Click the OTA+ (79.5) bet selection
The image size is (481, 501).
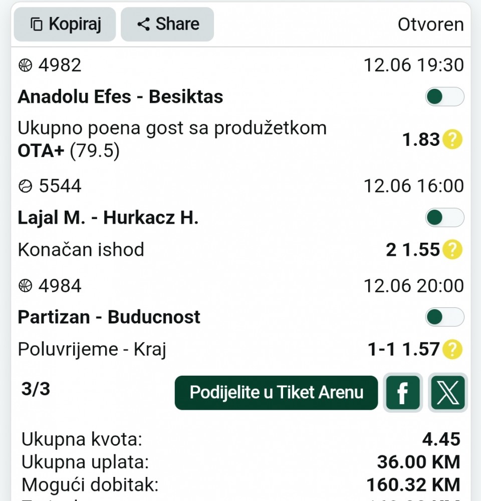(69, 151)
